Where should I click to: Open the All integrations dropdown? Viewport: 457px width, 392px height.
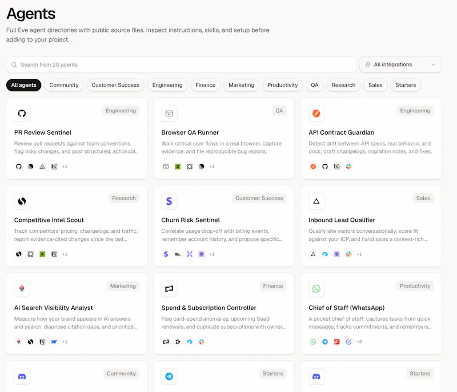[400, 64]
